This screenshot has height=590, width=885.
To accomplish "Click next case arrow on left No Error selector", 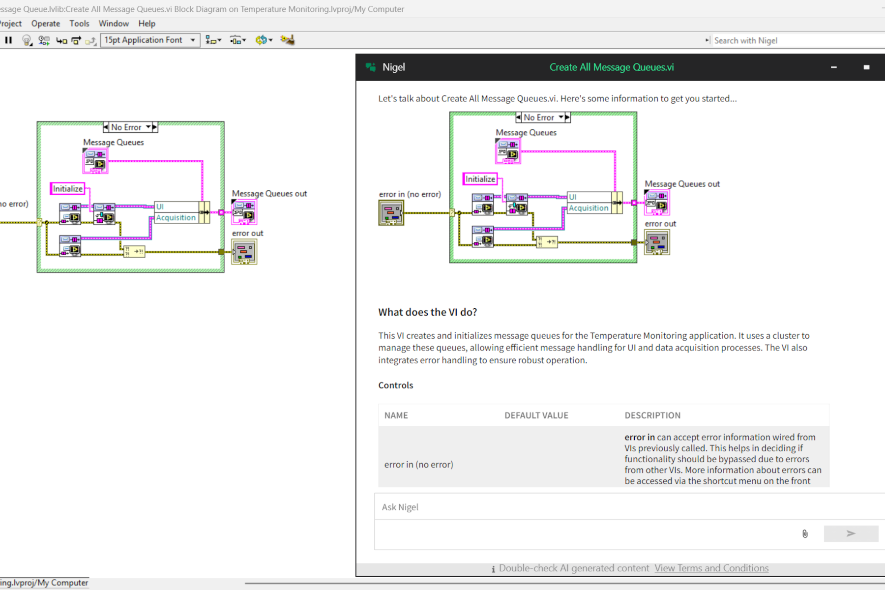I will [155, 127].
